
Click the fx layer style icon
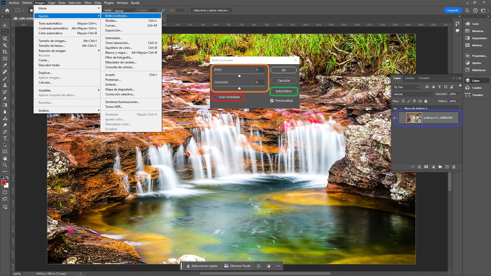[x=419, y=167]
